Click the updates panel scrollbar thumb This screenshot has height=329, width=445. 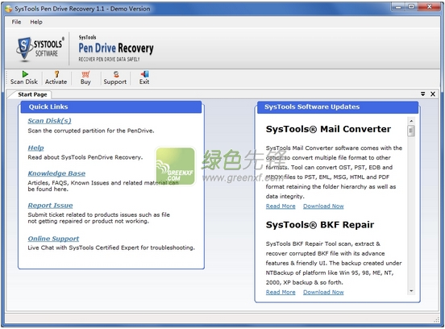click(x=411, y=131)
